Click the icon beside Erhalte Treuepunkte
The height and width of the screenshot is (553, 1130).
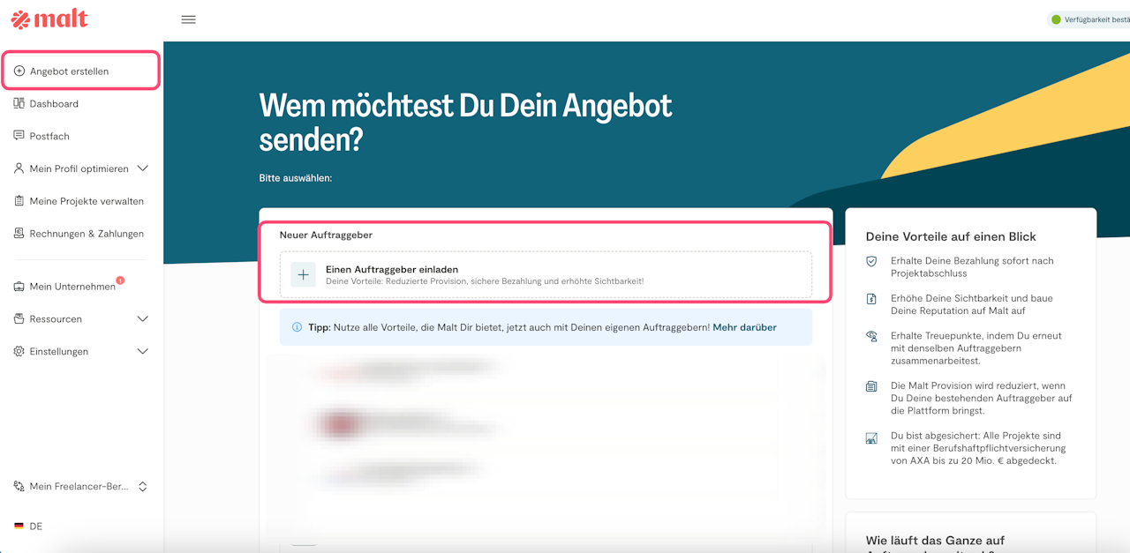871,336
